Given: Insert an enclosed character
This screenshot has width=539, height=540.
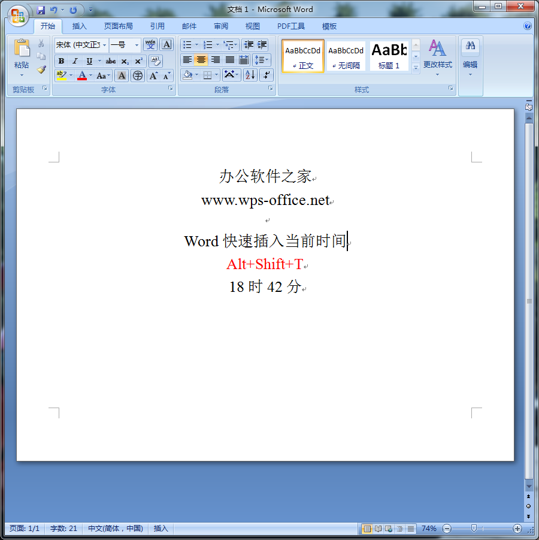Looking at the screenshot, I should (138, 76).
